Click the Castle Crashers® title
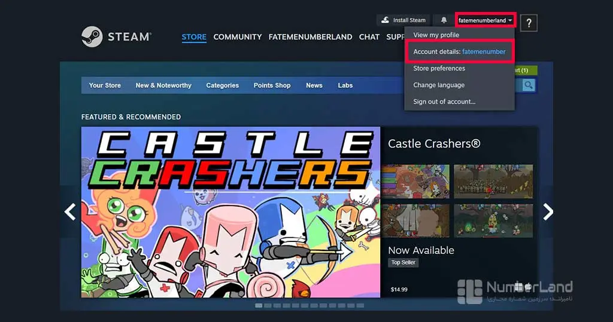 pyautogui.click(x=434, y=143)
